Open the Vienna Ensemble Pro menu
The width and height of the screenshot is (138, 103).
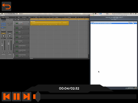[x=9, y=14]
